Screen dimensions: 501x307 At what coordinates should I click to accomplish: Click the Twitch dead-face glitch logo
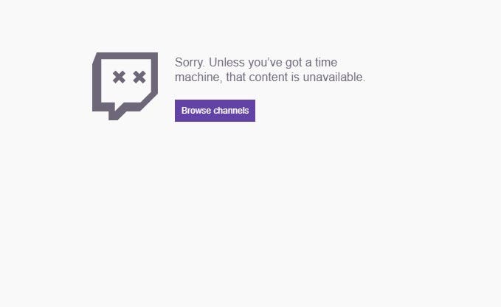coord(125,86)
